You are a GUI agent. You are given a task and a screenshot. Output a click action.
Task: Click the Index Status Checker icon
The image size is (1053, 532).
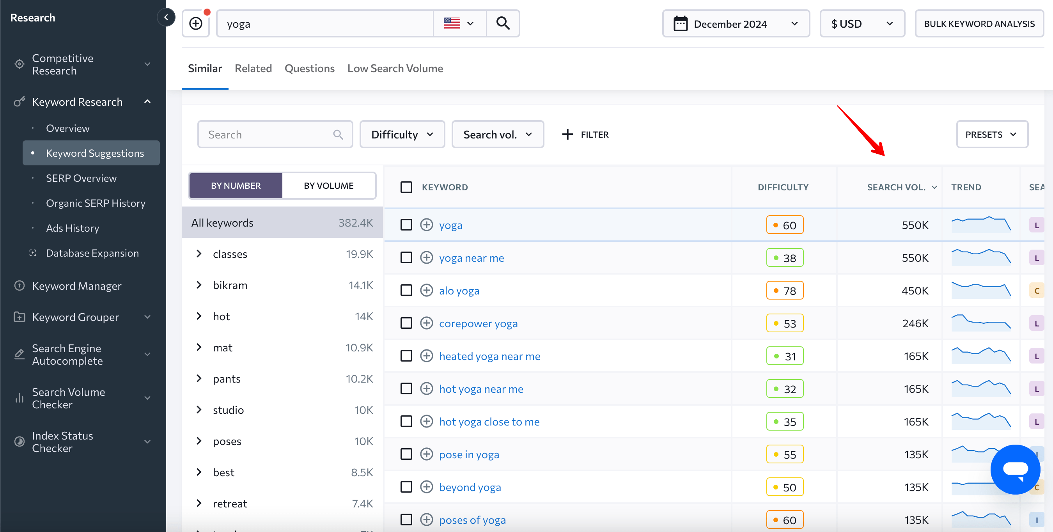click(x=19, y=441)
